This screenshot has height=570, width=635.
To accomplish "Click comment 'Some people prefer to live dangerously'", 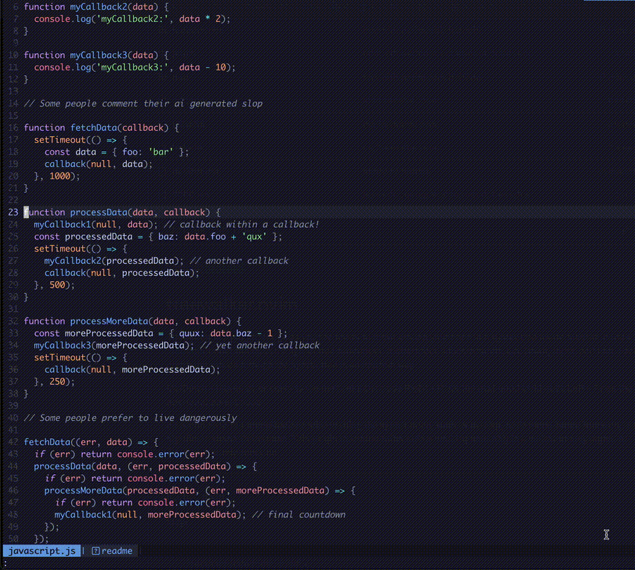I will tap(130, 417).
